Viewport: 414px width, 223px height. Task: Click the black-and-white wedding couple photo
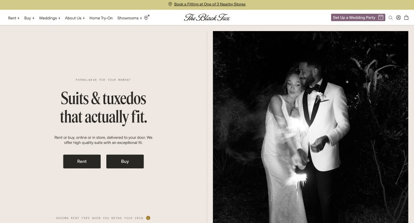[x=310, y=127]
